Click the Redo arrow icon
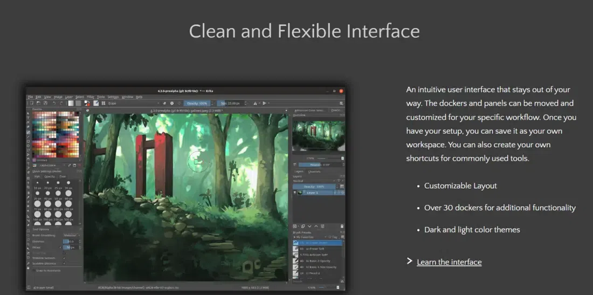 point(61,103)
